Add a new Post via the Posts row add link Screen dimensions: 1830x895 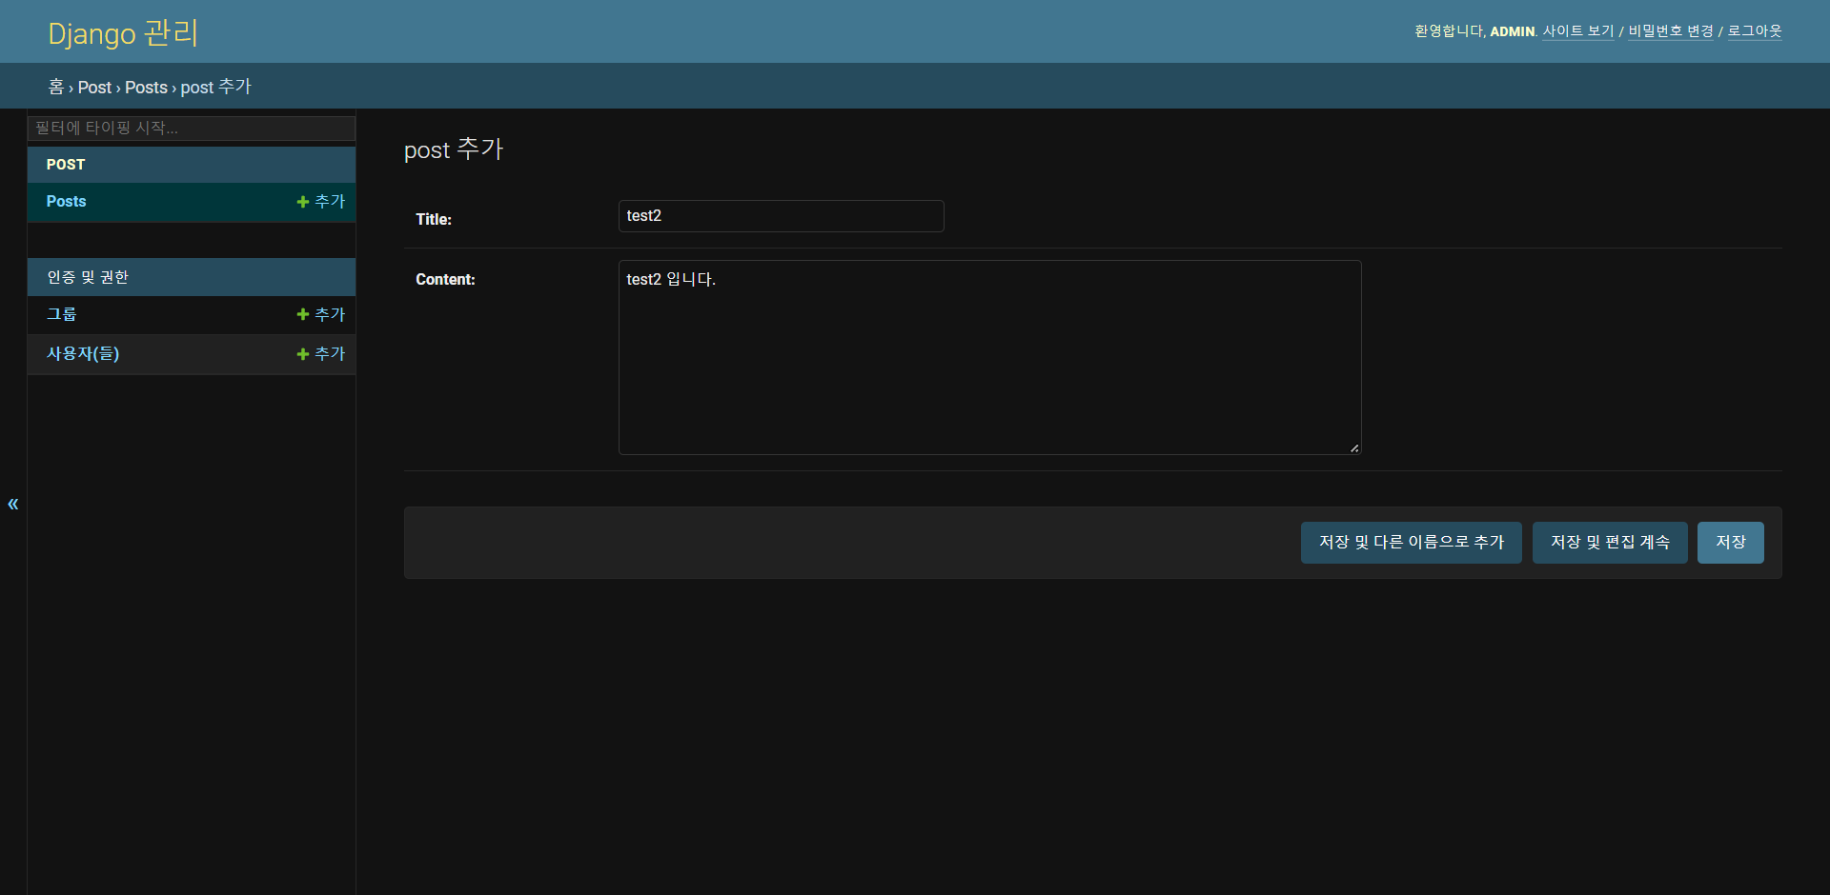point(321,202)
